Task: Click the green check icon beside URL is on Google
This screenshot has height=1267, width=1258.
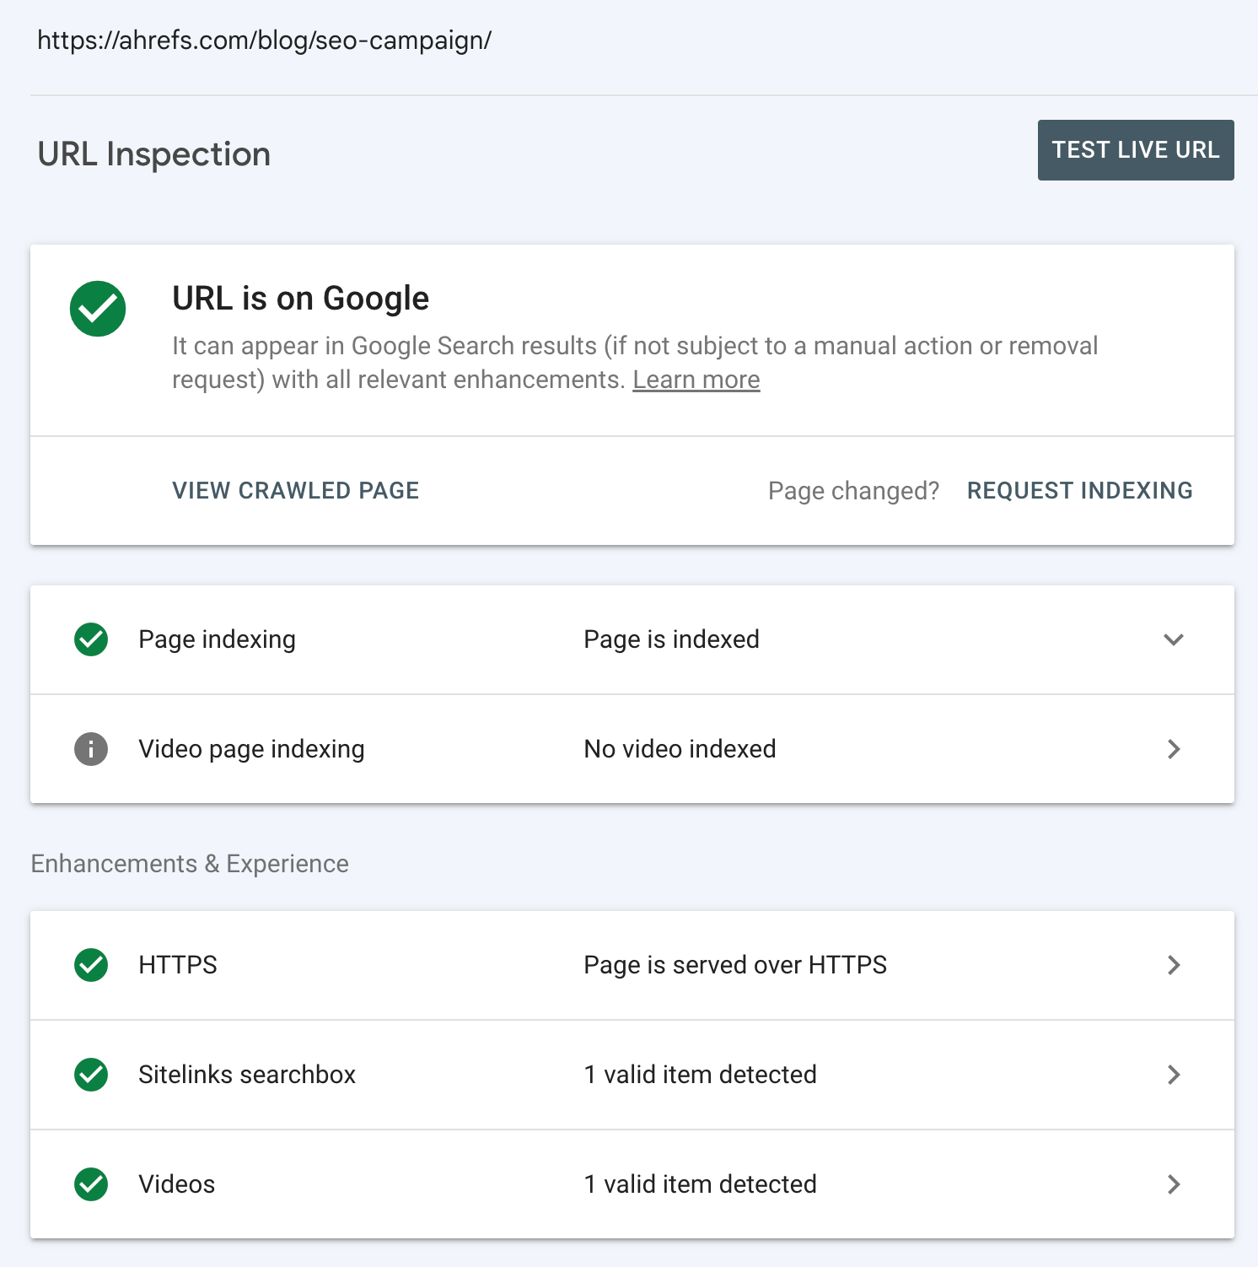Action: [97, 309]
